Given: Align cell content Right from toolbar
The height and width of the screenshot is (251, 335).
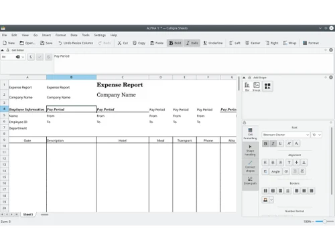Looking at the screenshot, I should pyautogui.click(x=272, y=43).
